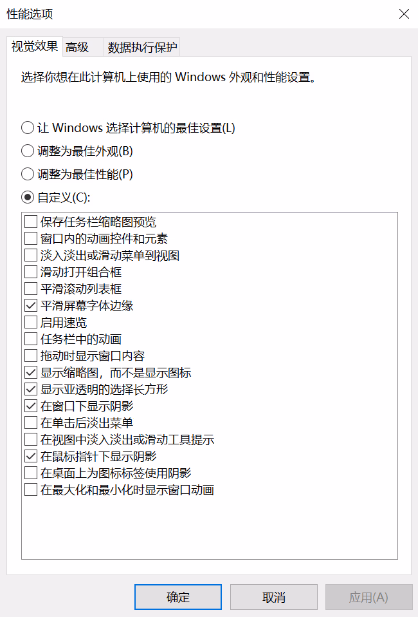Disable 显示缩略图，而不是显示图标 checkbox

(x=31, y=373)
